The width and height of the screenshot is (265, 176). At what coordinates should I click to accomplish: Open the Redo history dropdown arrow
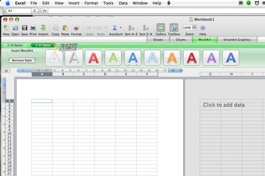tap(106, 27)
